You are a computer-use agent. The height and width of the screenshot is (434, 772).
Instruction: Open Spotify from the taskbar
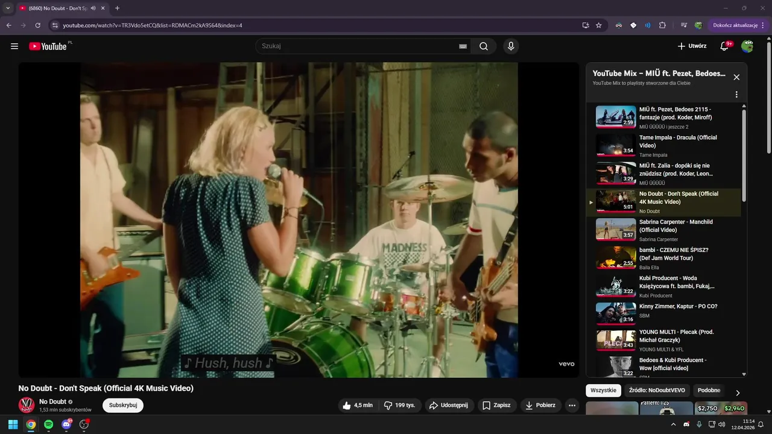click(x=48, y=424)
